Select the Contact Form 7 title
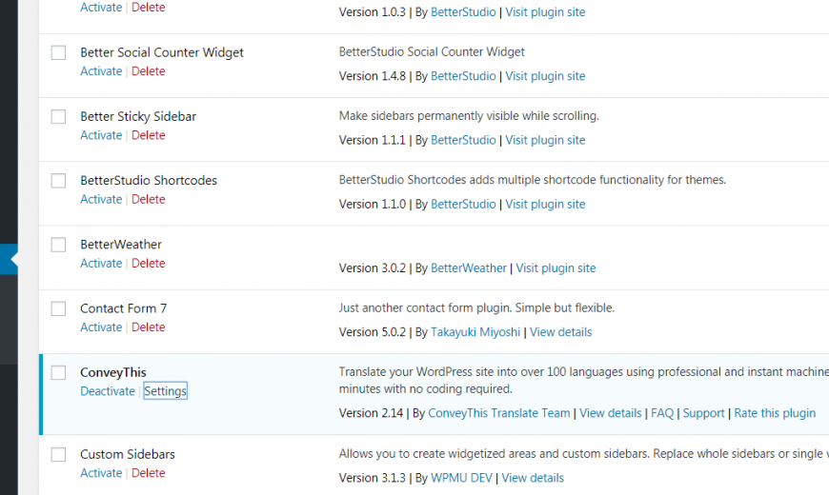Screen dimensions: 829x495 [x=123, y=308]
